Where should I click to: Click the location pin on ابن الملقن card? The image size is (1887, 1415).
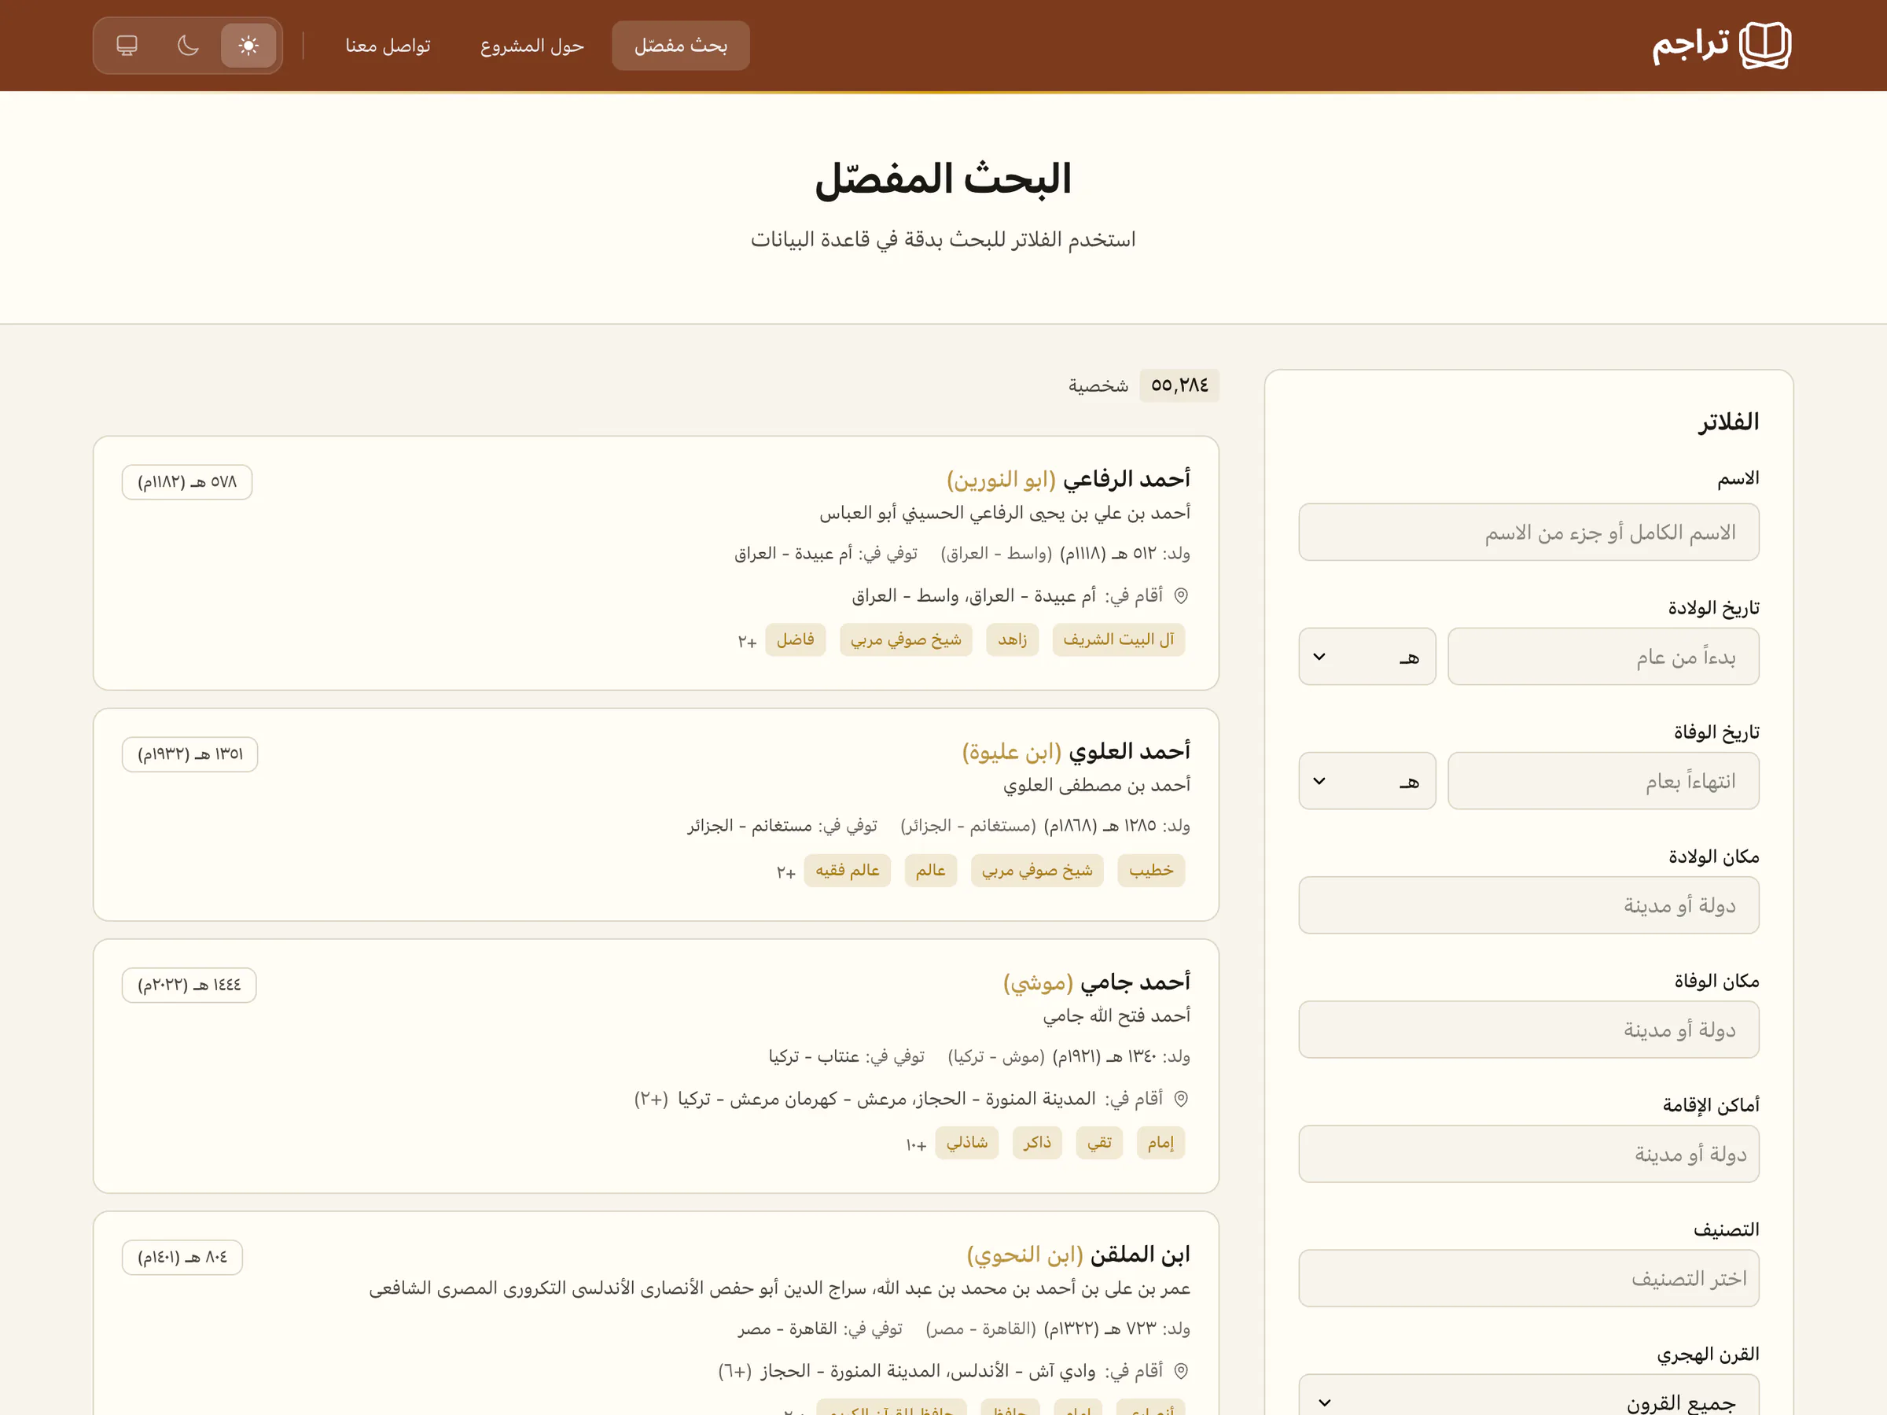(1182, 1371)
